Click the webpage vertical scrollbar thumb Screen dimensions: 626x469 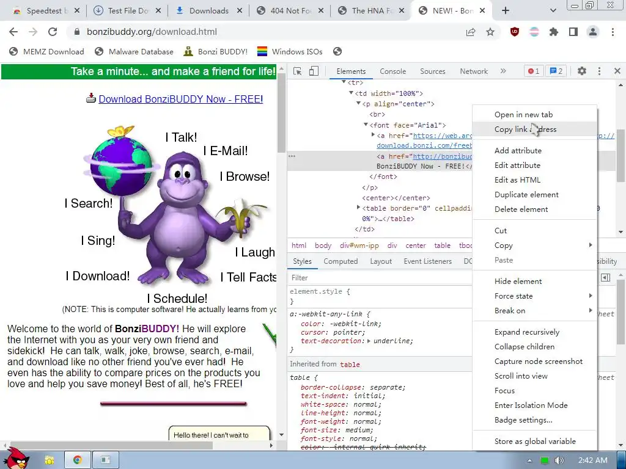(281, 113)
